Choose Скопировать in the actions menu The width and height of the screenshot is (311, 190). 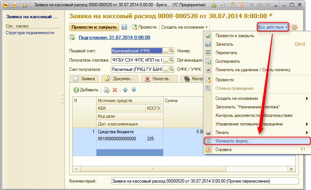[257, 61]
